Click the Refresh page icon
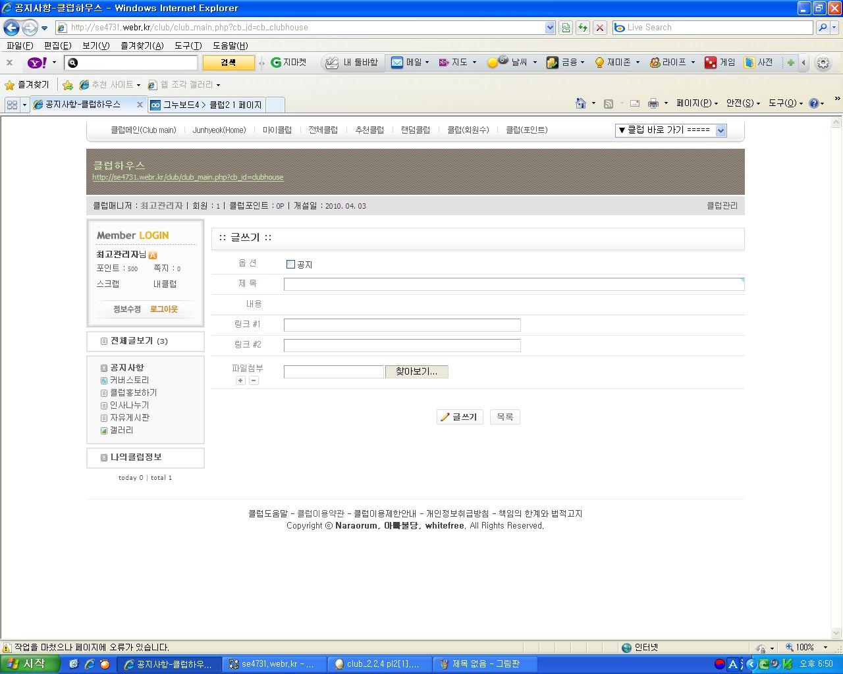Viewport: 843px width, 674px height. [x=582, y=28]
